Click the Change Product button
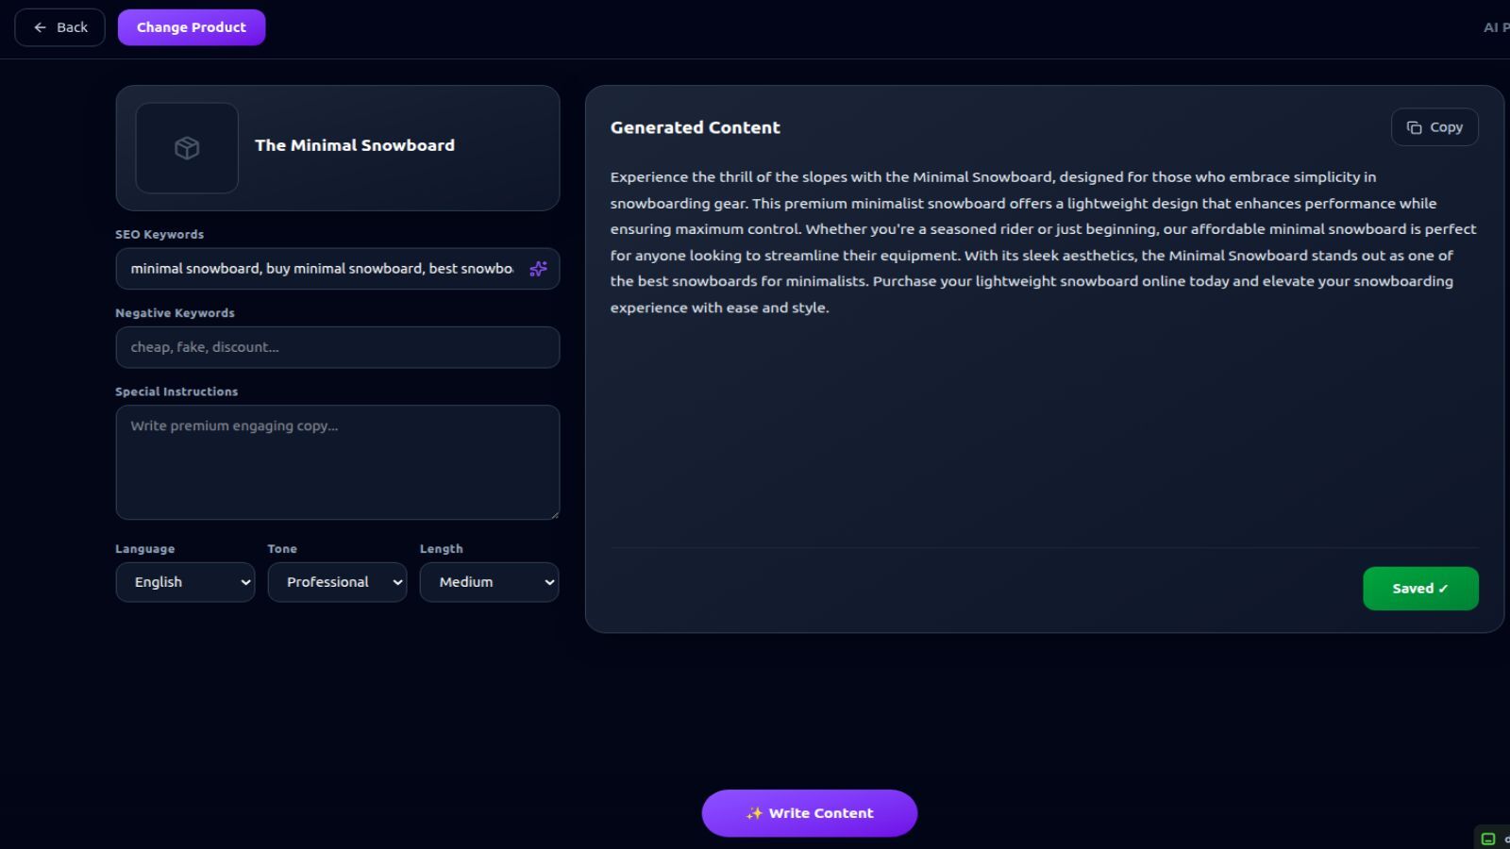Image resolution: width=1510 pixels, height=849 pixels. [x=192, y=27]
